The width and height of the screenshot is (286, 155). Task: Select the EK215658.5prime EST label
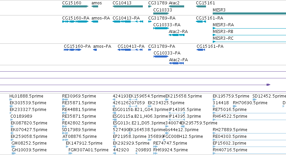point(184,96)
